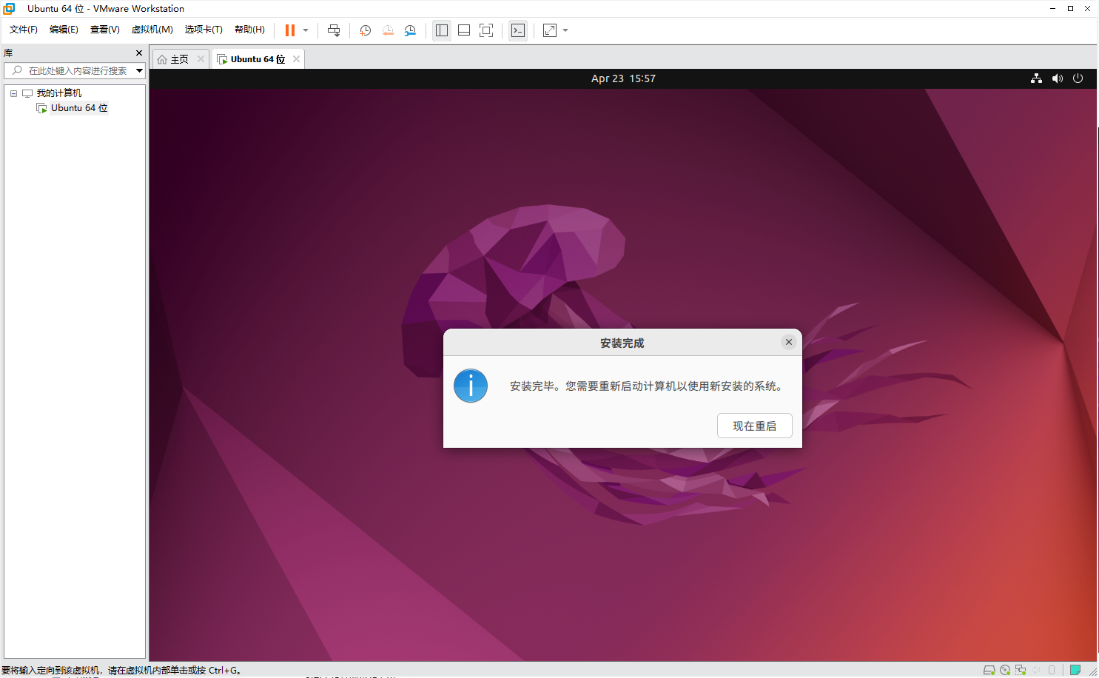Open the snapshot manager (wrench clock icon)
This screenshot has height=678, width=1099.
[410, 30]
